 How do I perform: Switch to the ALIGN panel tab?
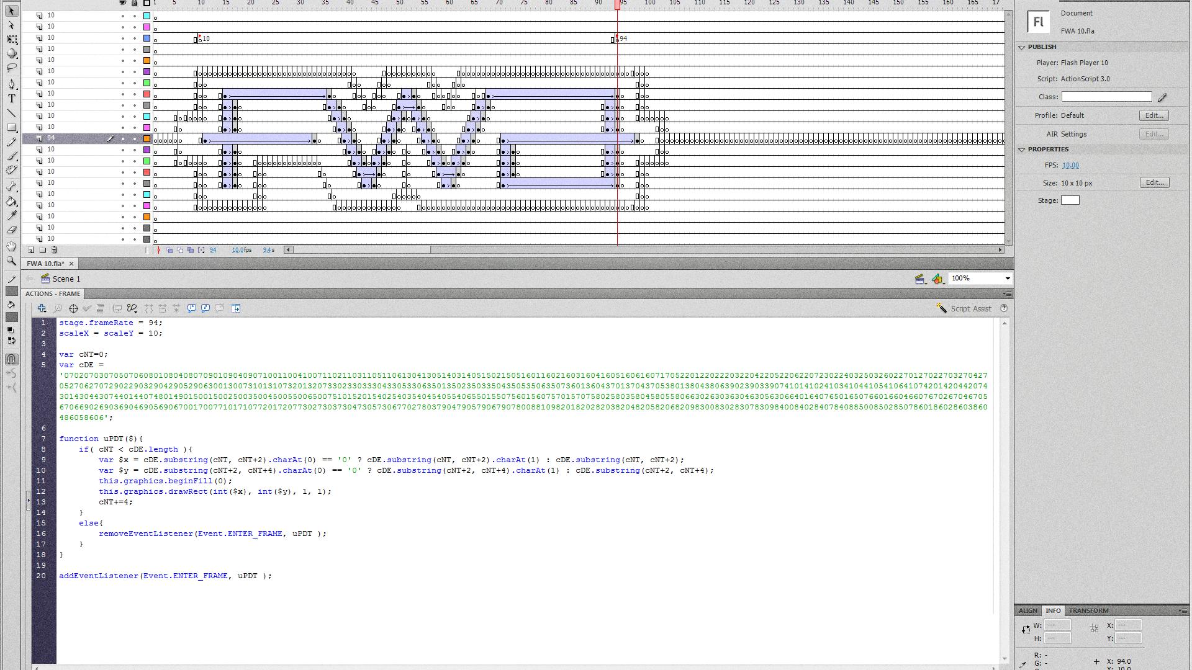click(1027, 610)
